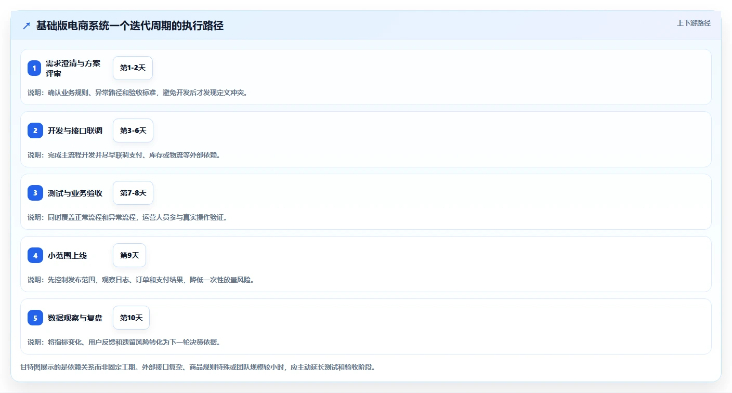The height and width of the screenshot is (393, 732).
Task: Click the description starting 确认业务规则
Action: tap(138, 93)
